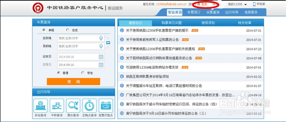286x122 pixels.
Task: Click the 2014-02-23 date text
Action: [254, 77]
